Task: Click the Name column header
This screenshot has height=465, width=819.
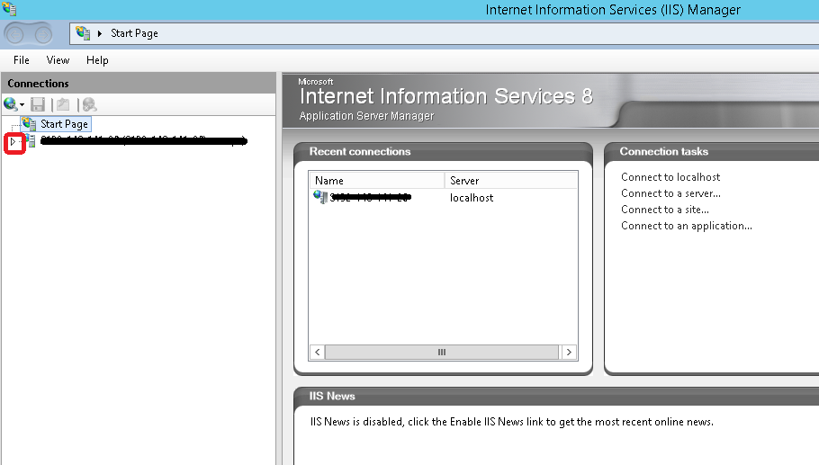Action: 376,181
